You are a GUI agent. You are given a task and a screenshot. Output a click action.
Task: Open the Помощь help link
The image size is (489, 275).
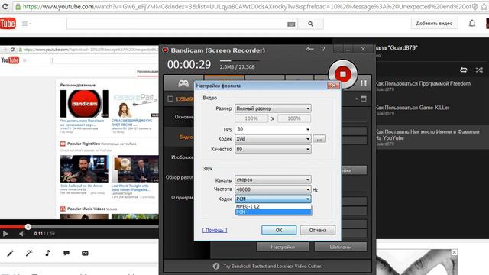tap(215, 230)
